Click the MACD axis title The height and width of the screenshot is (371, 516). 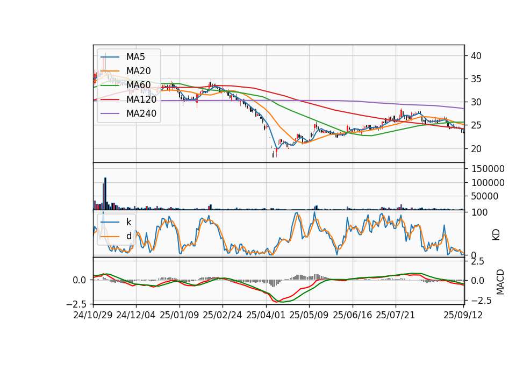point(500,282)
